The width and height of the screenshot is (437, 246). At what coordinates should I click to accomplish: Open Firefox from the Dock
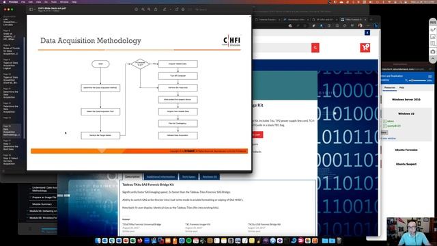pyautogui.click(x=140, y=241)
